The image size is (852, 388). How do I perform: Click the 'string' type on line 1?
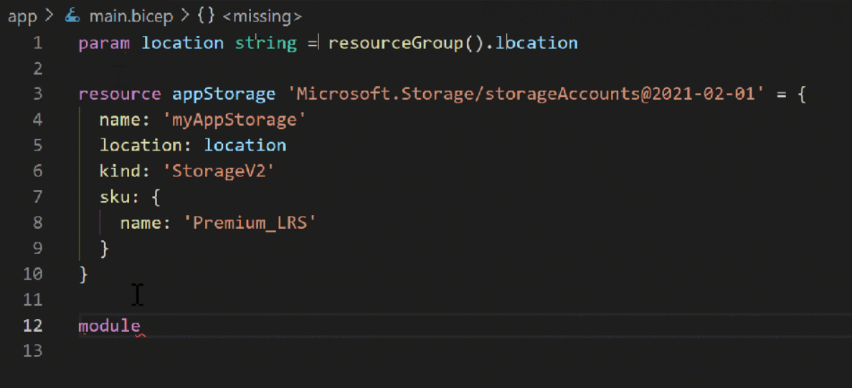tap(265, 43)
